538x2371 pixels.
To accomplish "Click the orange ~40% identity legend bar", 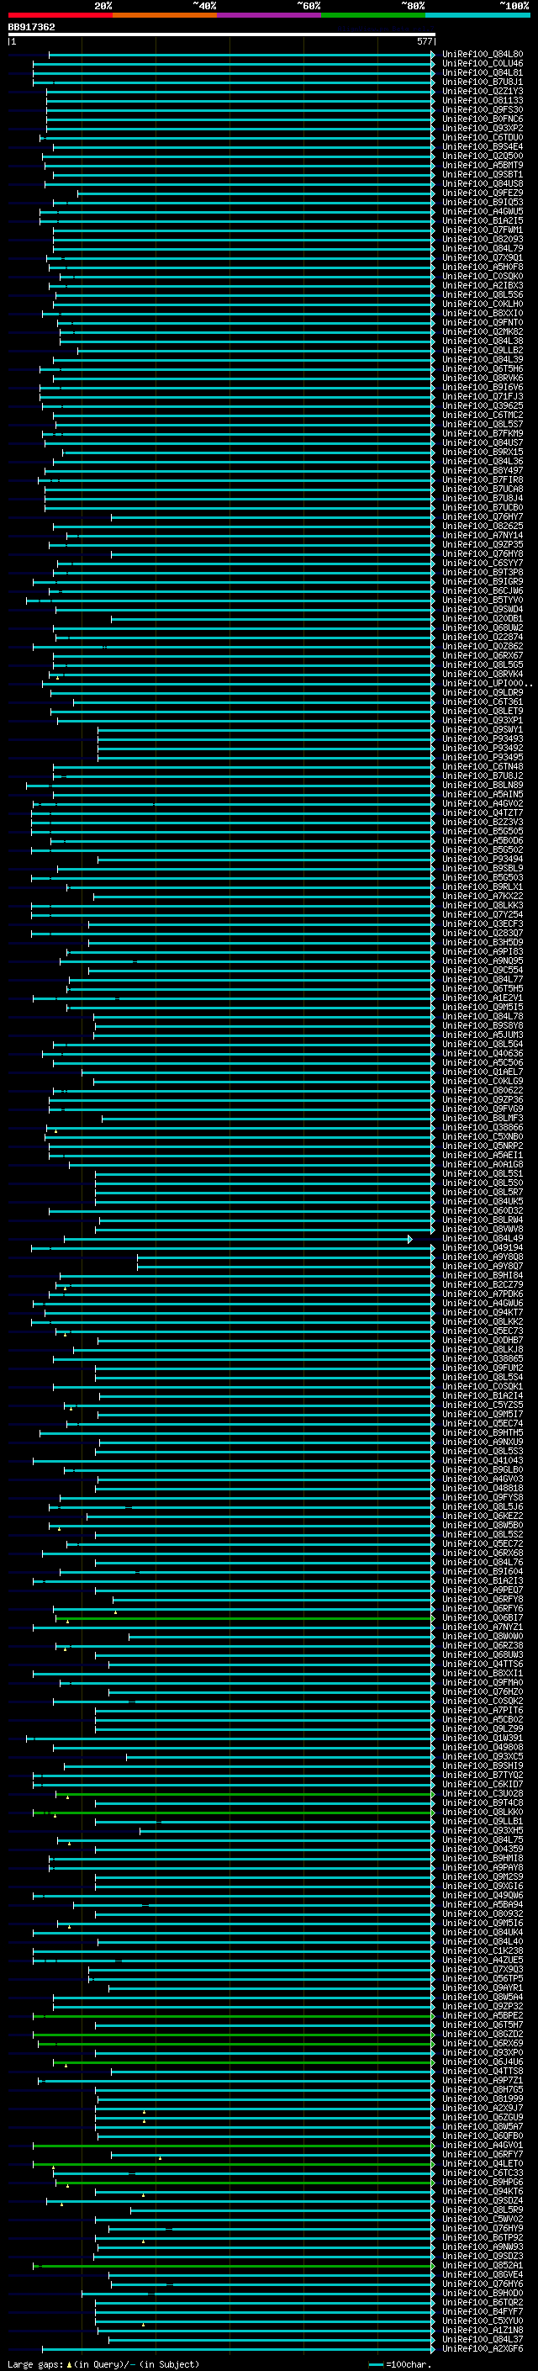I will tap(165, 15).
